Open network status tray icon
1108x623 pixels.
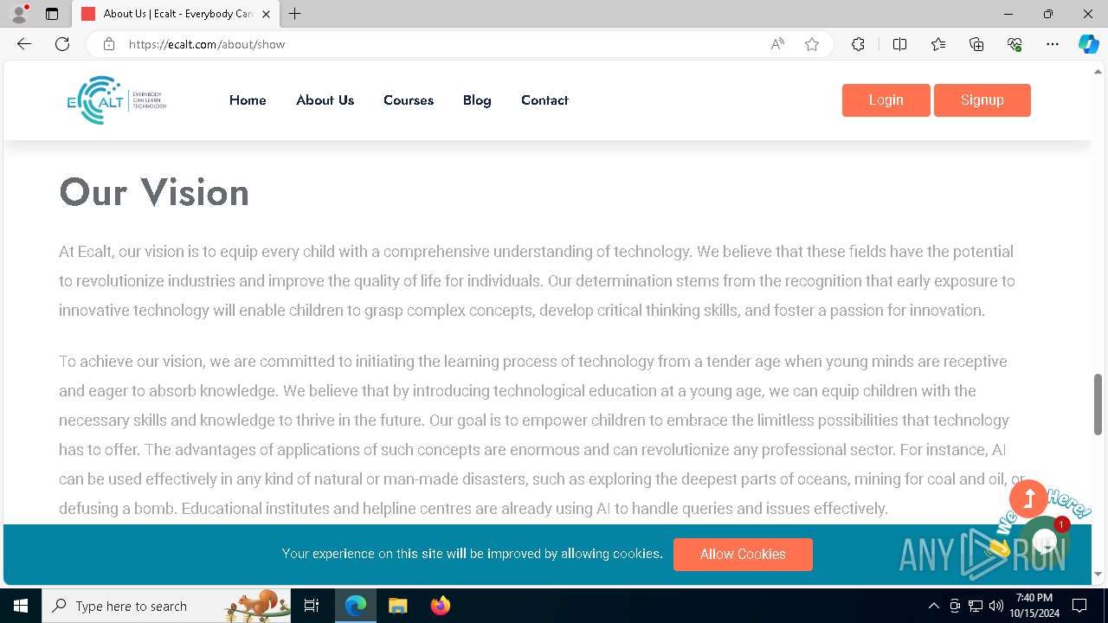click(976, 606)
